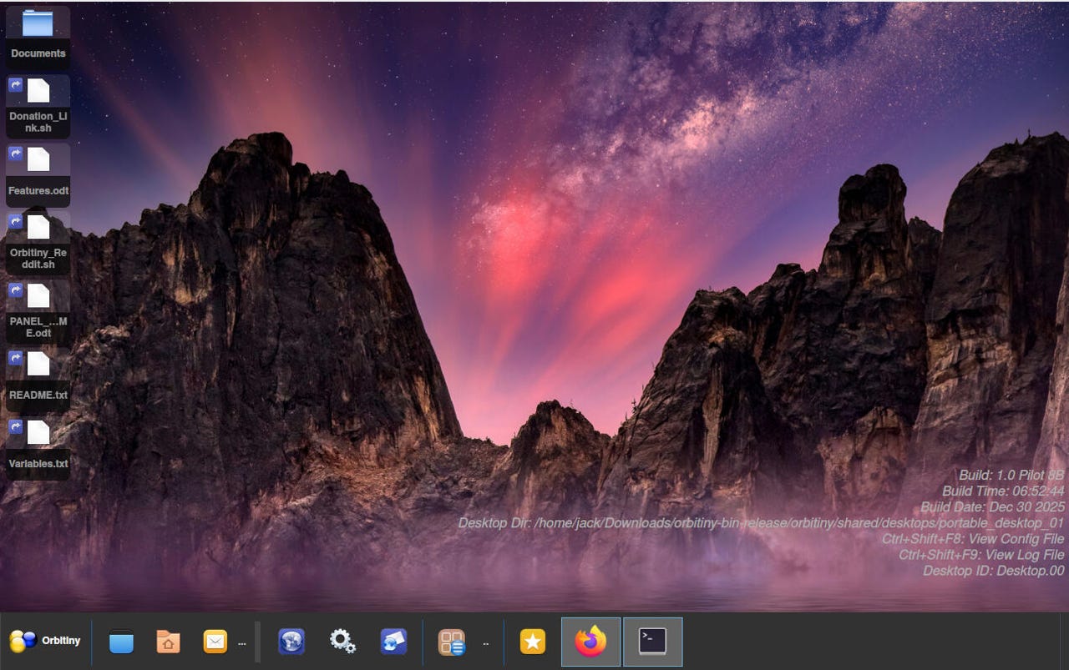
Task: Open the settings gears launcher
Action: point(342,642)
